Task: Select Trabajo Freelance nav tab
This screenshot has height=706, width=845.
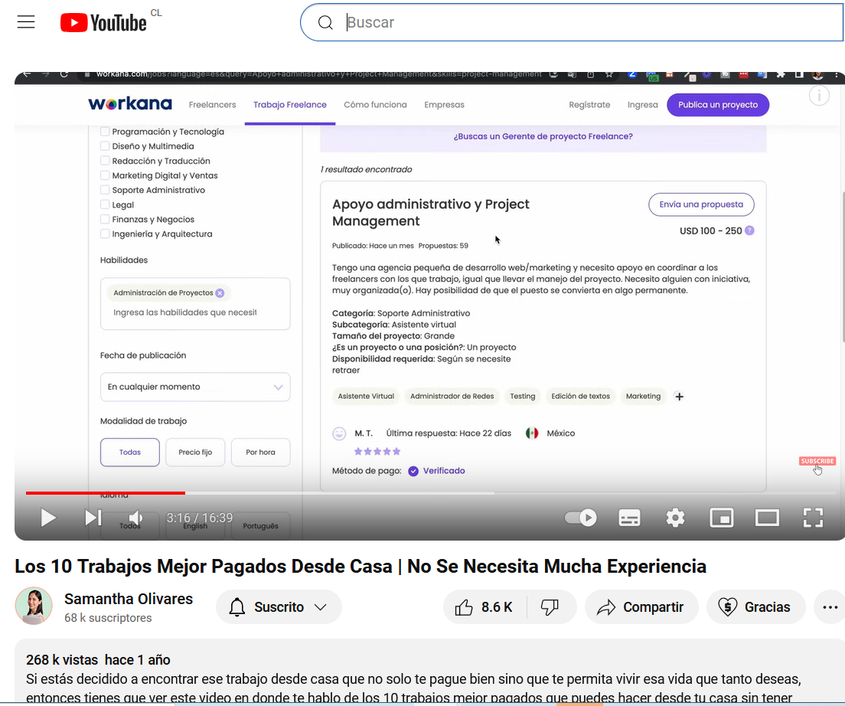Action: point(290,105)
